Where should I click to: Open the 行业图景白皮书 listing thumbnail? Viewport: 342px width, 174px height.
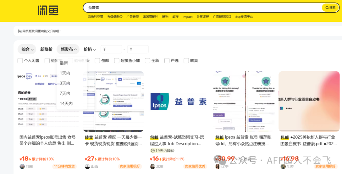coord(309,101)
